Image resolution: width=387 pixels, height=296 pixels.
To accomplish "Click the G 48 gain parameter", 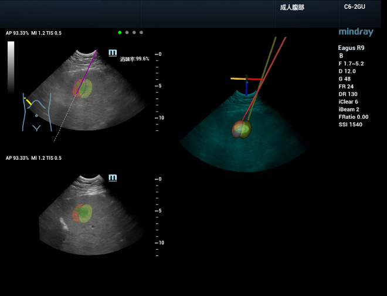I will click(345, 79).
